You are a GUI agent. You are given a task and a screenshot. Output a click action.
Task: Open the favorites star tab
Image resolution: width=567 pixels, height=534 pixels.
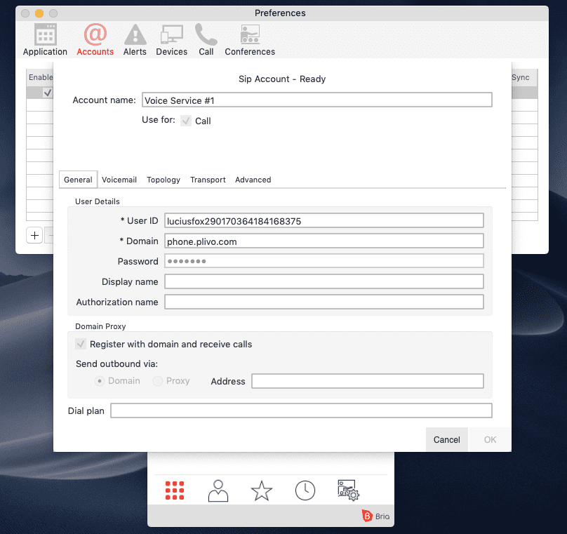pos(261,490)
